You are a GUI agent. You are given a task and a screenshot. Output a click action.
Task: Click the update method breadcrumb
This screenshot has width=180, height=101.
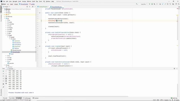[x=32, y=4]
